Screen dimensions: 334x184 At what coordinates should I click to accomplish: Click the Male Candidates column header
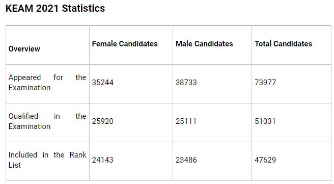click(204, 44)
